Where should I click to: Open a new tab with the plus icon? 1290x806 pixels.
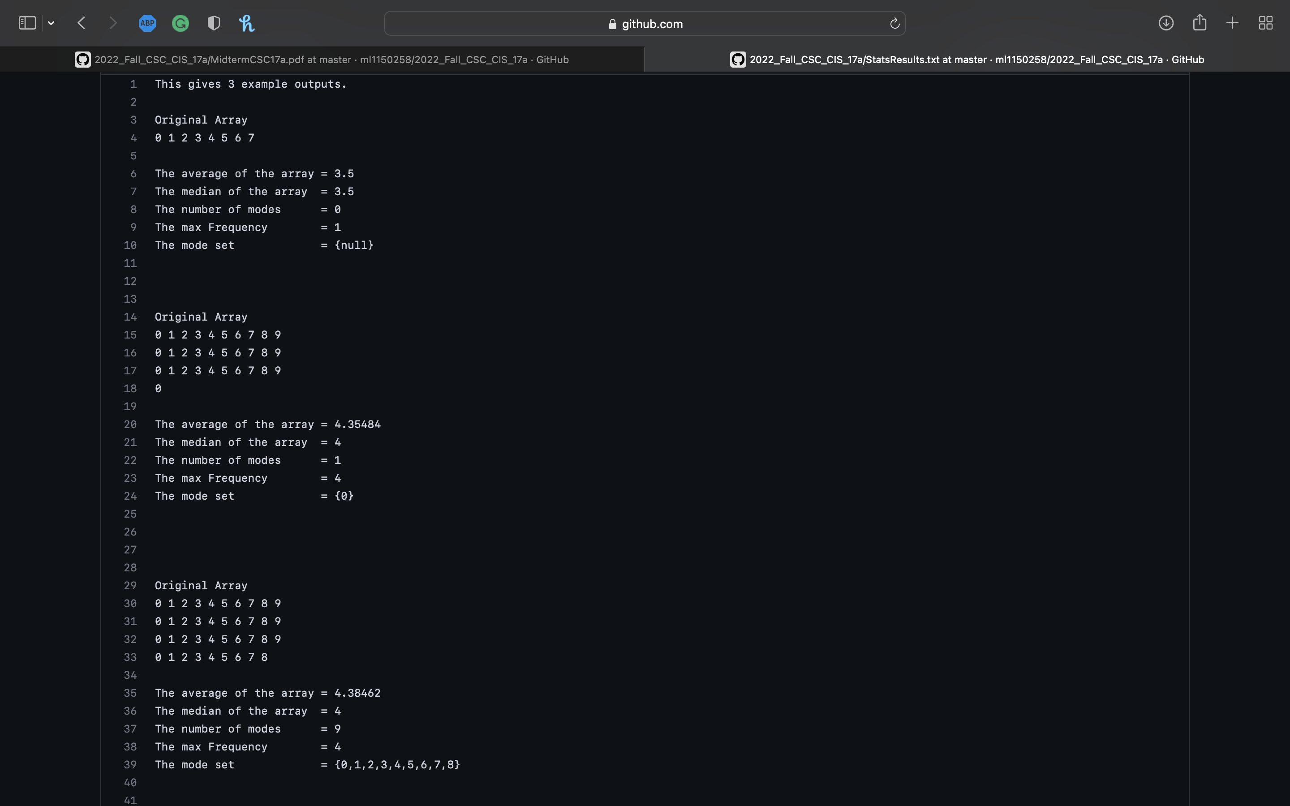coord(1232,23)
